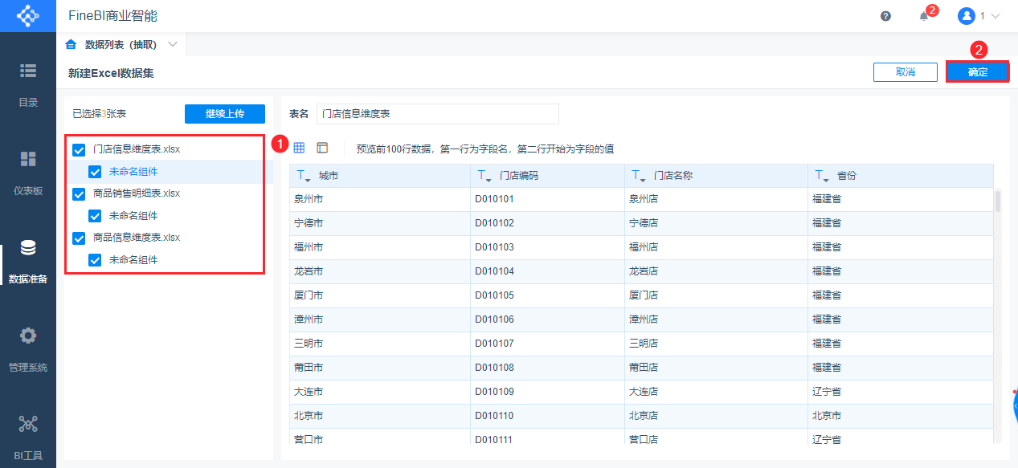Switch to the header layout view icon

click(322, 148)
